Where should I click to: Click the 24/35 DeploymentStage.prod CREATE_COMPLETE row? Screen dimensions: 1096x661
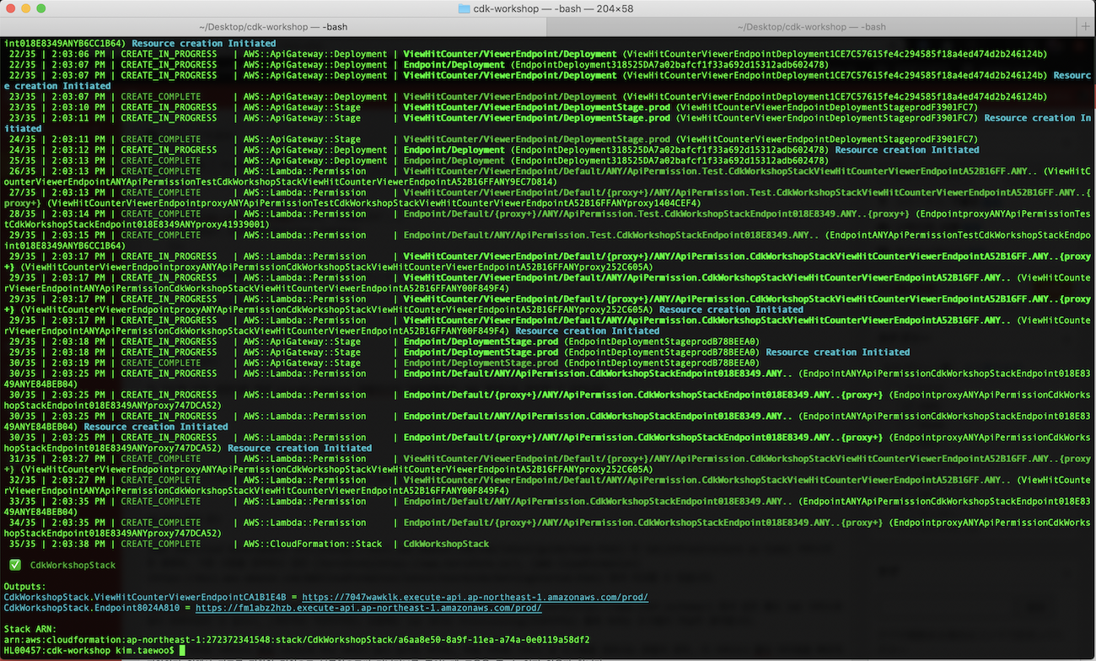tap(493, 139)
